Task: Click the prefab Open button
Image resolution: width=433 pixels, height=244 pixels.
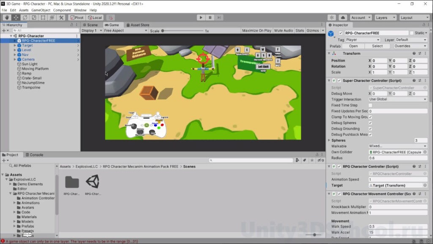Action: coord(353,46)
